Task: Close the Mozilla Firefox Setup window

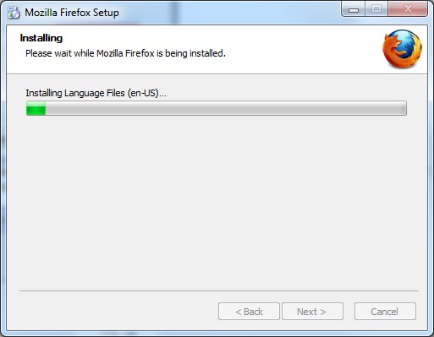Action: click(x=408, y=9)
